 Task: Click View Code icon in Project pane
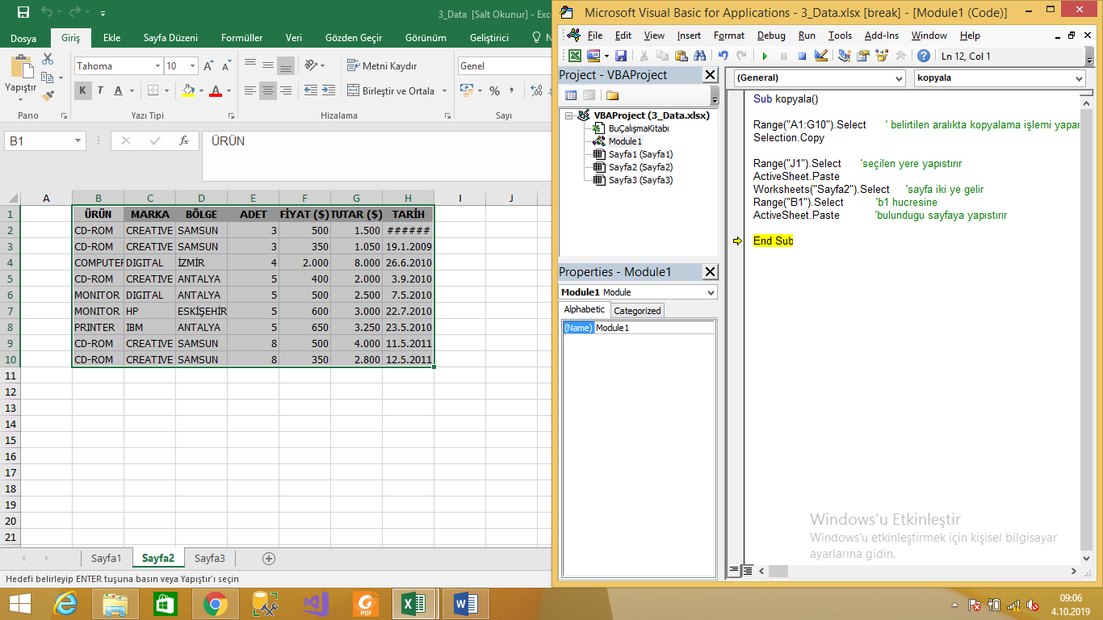pos(570,95)
